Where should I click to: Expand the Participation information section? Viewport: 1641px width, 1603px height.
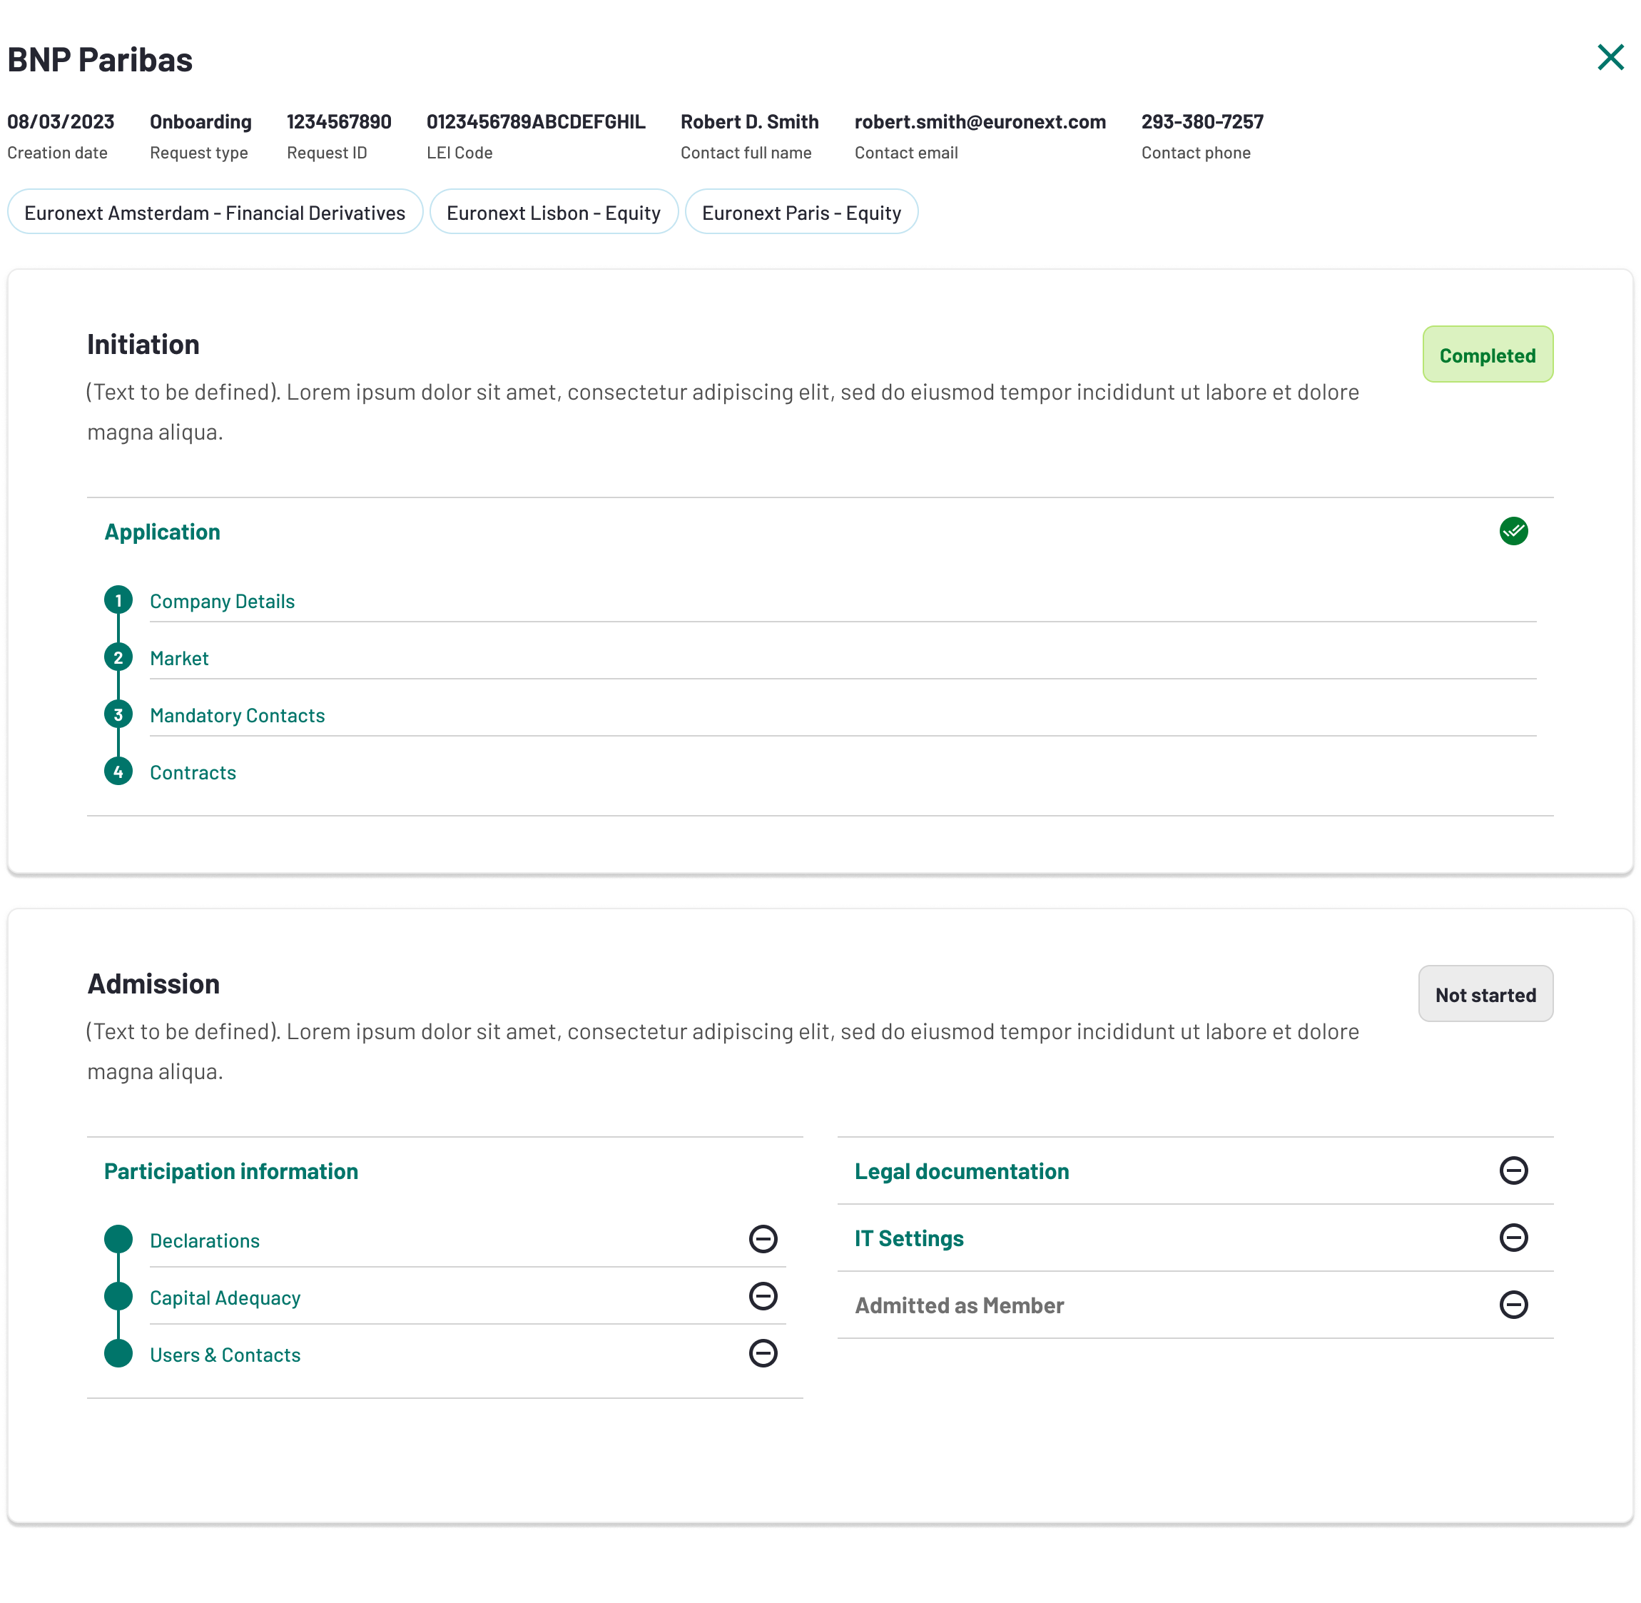tap(231, 1171)
